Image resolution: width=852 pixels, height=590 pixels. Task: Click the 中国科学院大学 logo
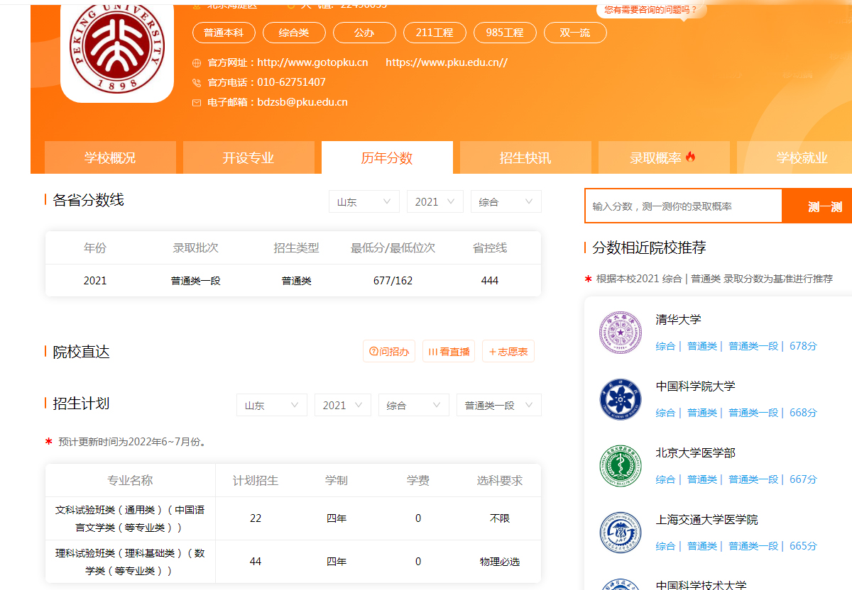pyautogui.click(x=620, y=399)
